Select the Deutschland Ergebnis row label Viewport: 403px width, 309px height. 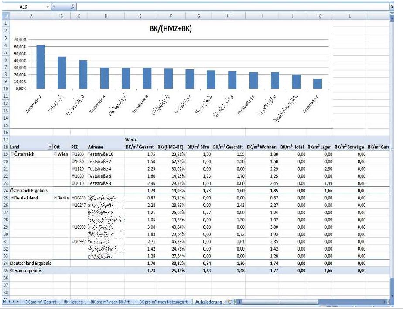[x=31, y=263]
